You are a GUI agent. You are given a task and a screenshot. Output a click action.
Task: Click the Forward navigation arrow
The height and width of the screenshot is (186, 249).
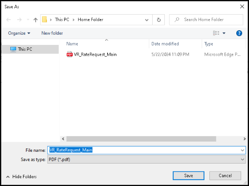tap(19, 20)
